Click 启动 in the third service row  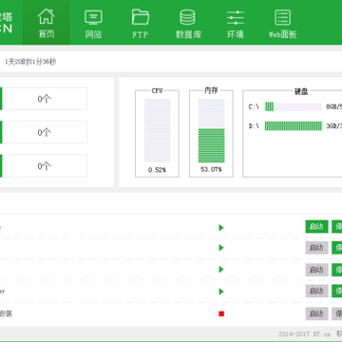click(x=316, y=270)
